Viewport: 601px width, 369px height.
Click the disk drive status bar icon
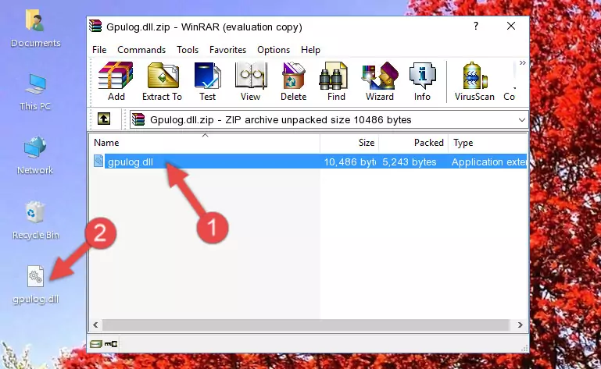pyautogui.click(x=96, y=344)
